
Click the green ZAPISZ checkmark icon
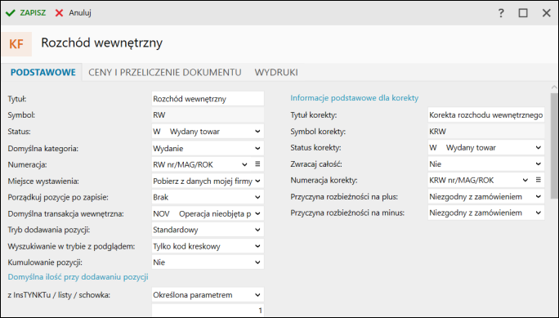tap(11, 13)
